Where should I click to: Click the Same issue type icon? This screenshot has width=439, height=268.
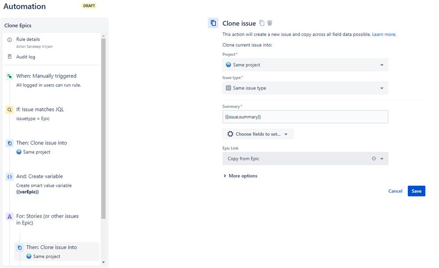[229, 88]
